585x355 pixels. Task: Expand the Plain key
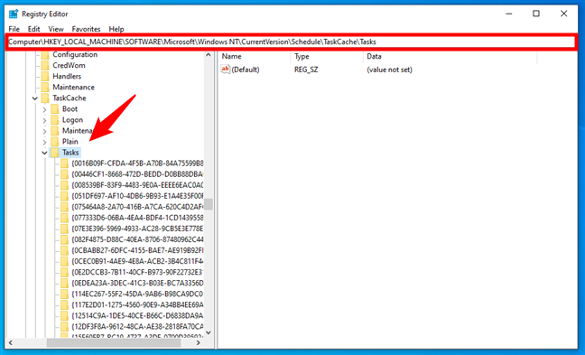click(x=44, y=142)
